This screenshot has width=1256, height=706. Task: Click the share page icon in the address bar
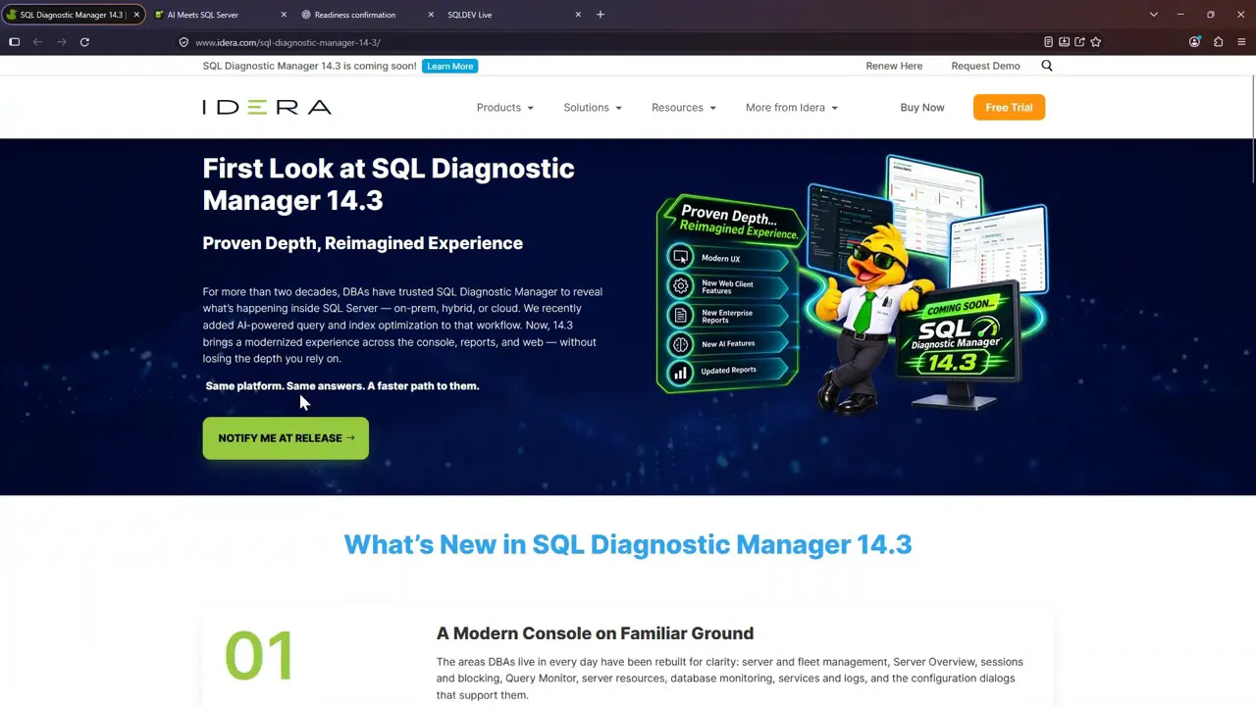(1079, 42)
